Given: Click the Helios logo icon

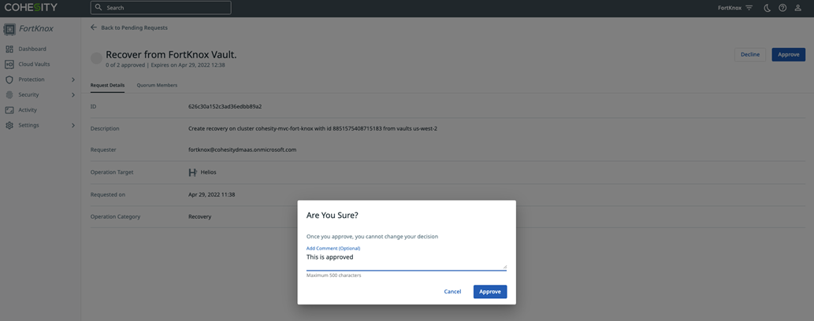Looking at the screenshot, I should click(192, 172).
